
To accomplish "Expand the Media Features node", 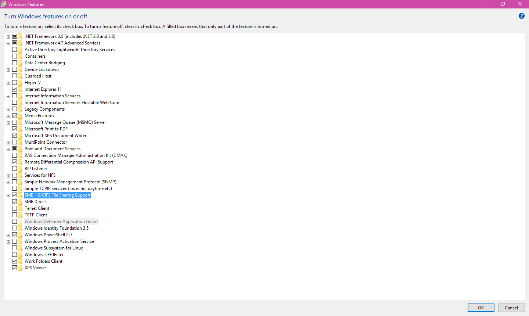I will point(8,116).
